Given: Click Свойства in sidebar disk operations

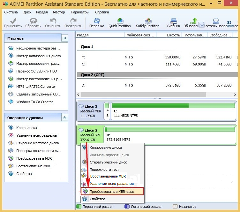Looking at the screenshot, I should pyautogui.click(x=20, y=174).
